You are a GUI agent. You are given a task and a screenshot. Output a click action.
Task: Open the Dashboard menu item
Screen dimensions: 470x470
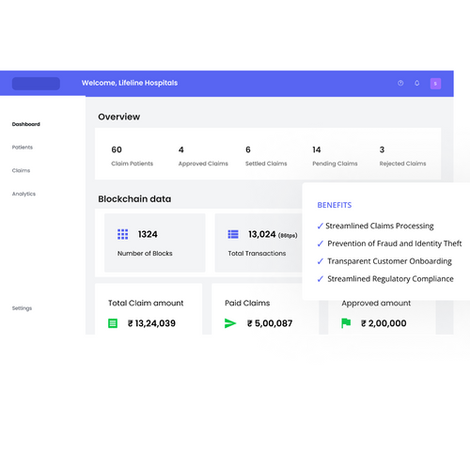click(x=26, y=124)
